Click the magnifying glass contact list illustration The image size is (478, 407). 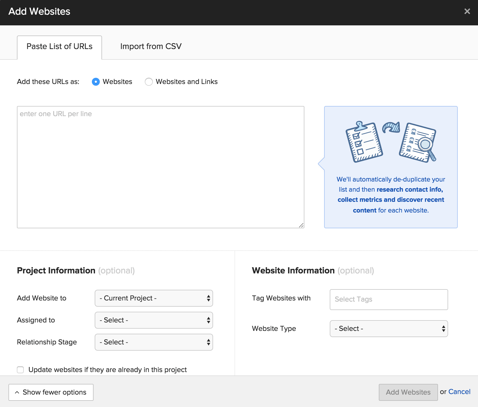tap(417, 143)
